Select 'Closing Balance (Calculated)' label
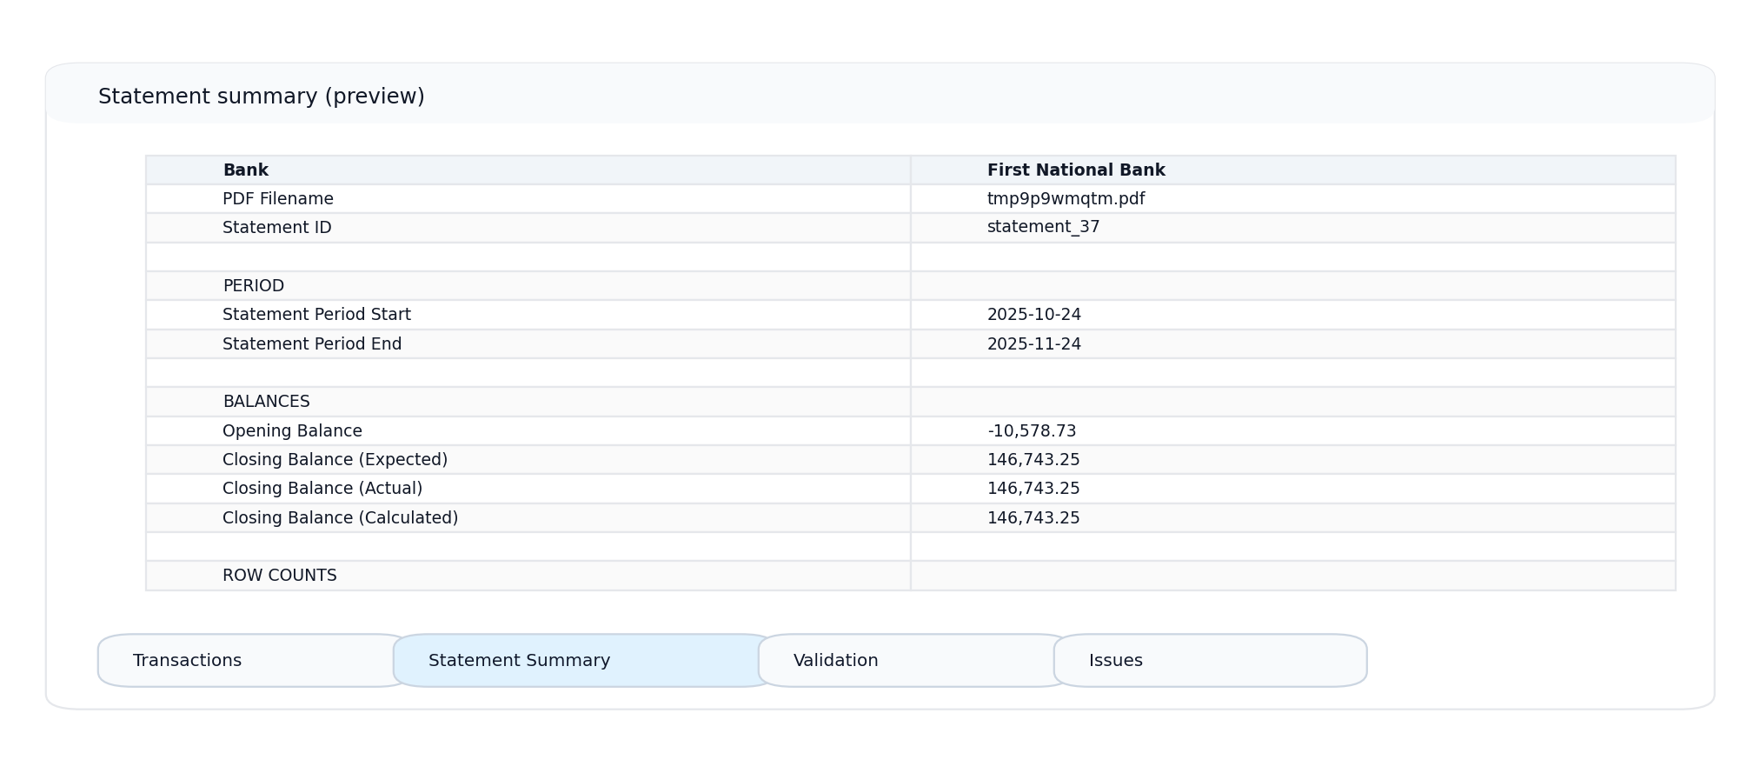Image resolution: width=1760 pixels, height=773 pixels. [x=340, y=518]
